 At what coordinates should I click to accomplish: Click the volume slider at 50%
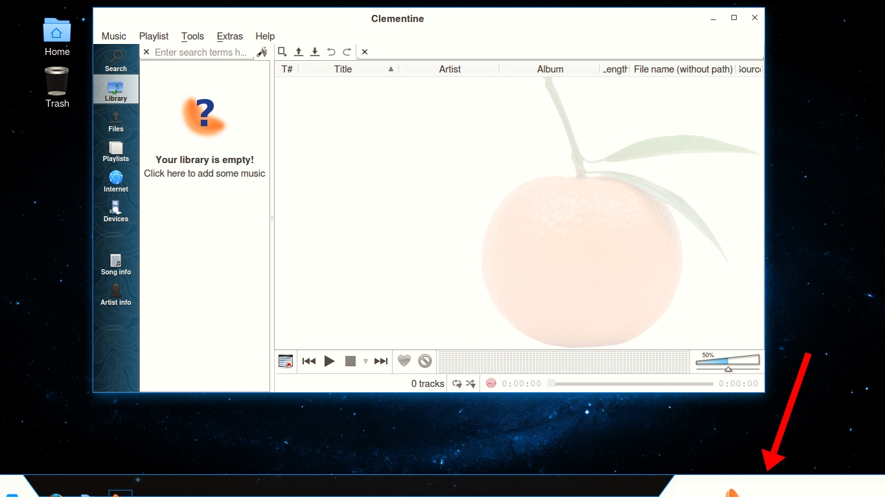point(728,361)
